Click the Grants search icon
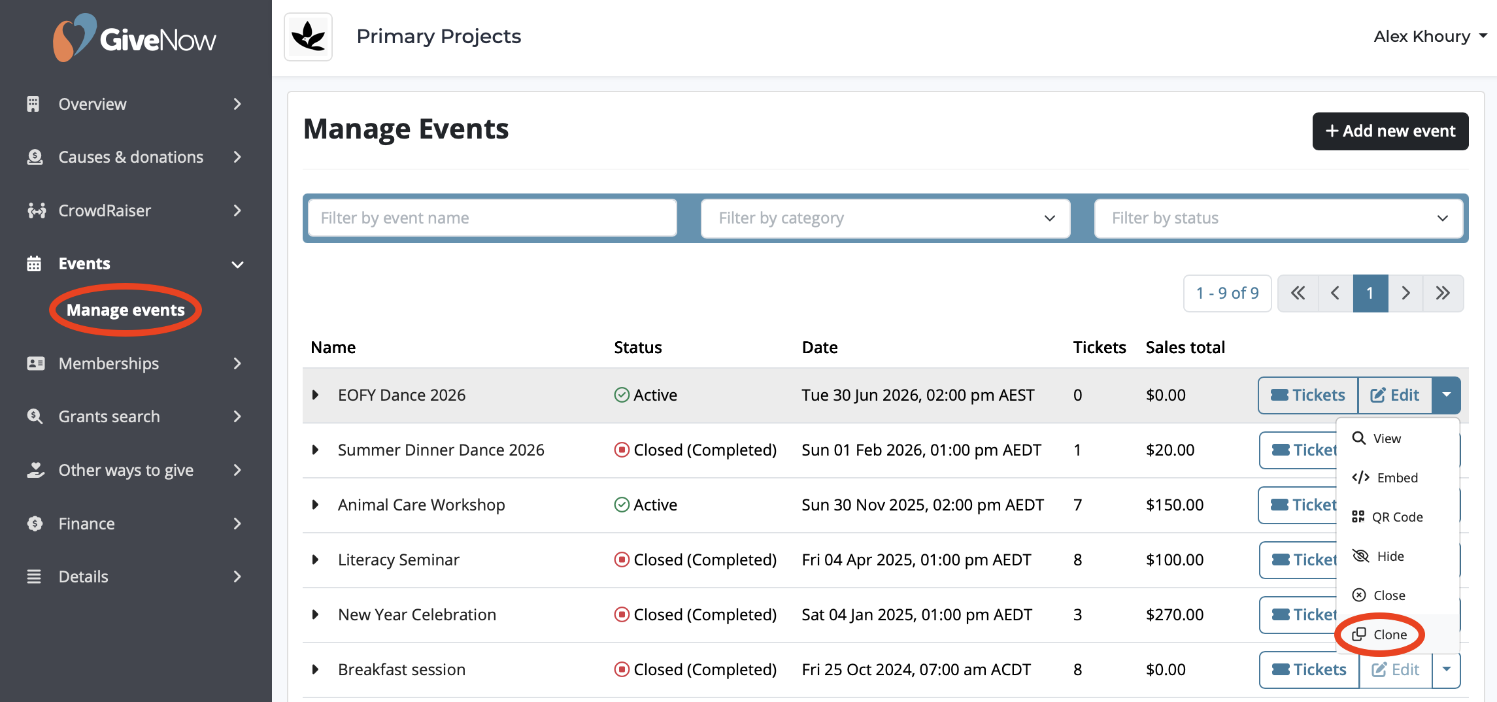This screenshot has height=702, width=1497. pyautogui.click(x=34, y=416)
